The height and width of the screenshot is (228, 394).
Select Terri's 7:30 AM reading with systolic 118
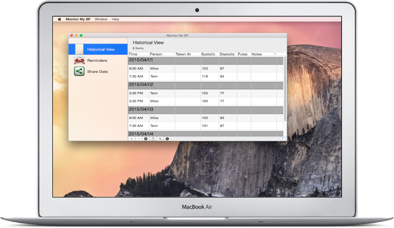206,76
